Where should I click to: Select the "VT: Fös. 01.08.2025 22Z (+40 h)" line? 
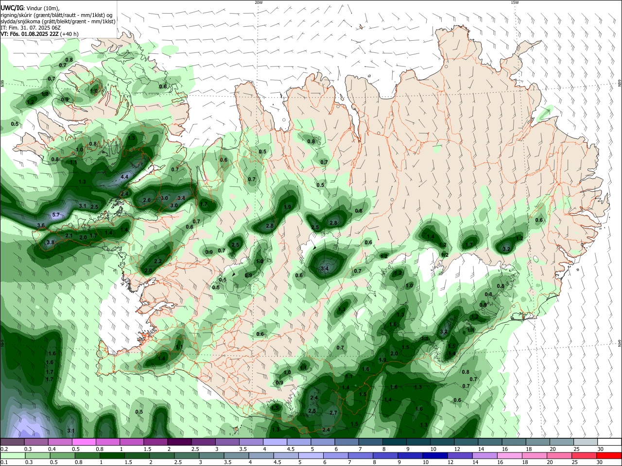[39, 34]
